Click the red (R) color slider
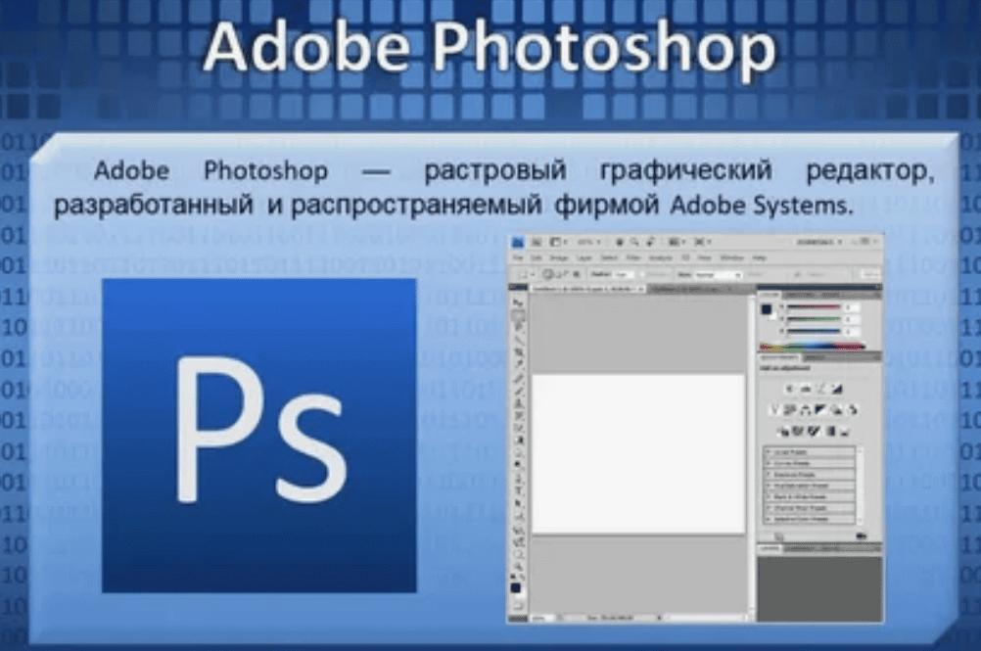Viewport: 981px width, 651px height. coord(814,306)
